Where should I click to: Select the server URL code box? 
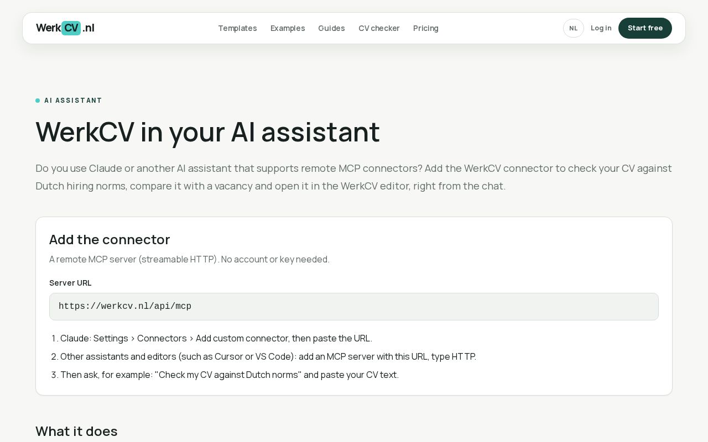354,307
